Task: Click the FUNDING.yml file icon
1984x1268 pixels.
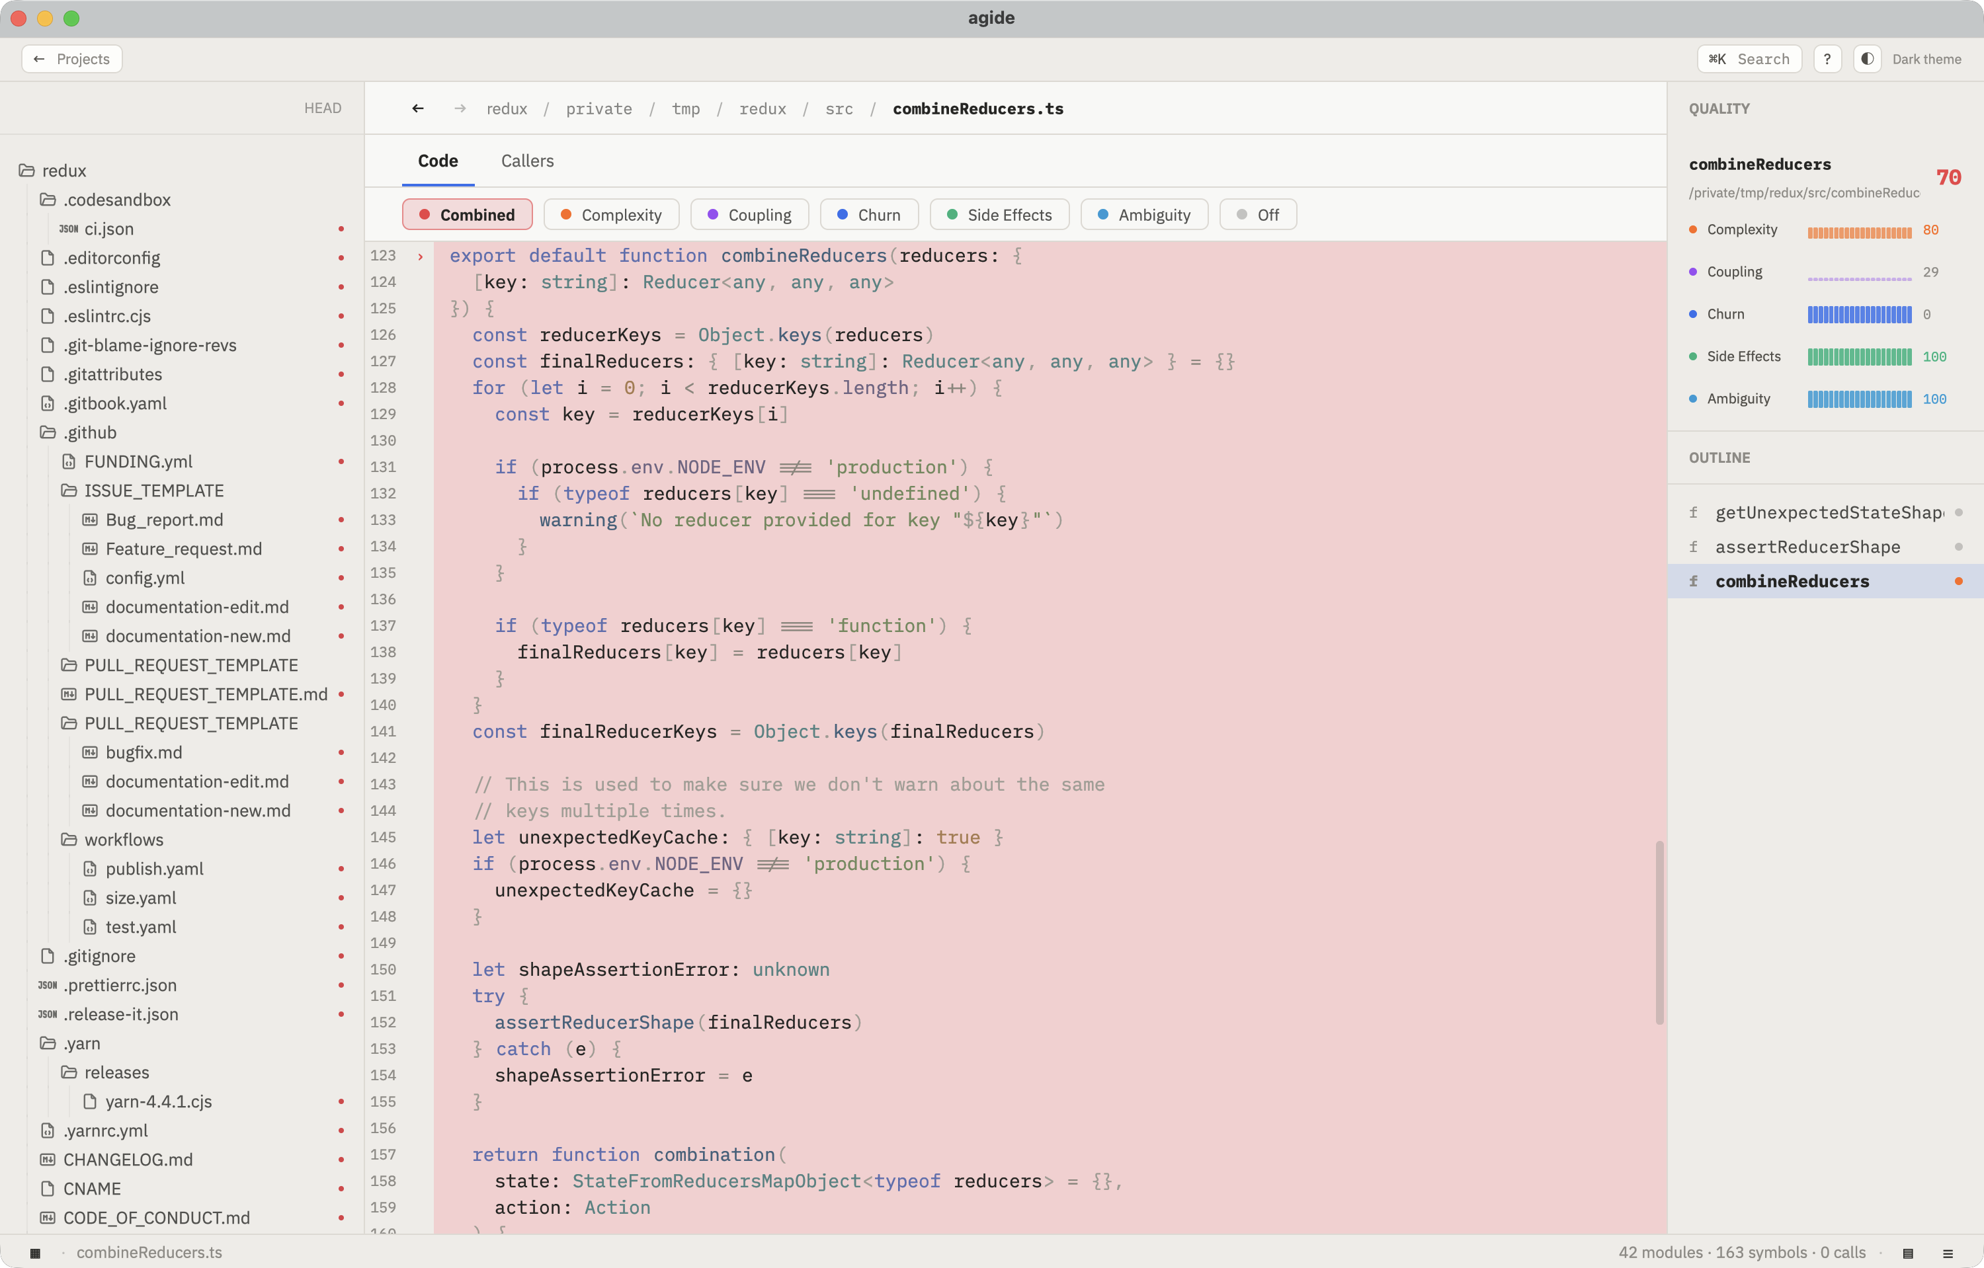Action: coord(69,462)
